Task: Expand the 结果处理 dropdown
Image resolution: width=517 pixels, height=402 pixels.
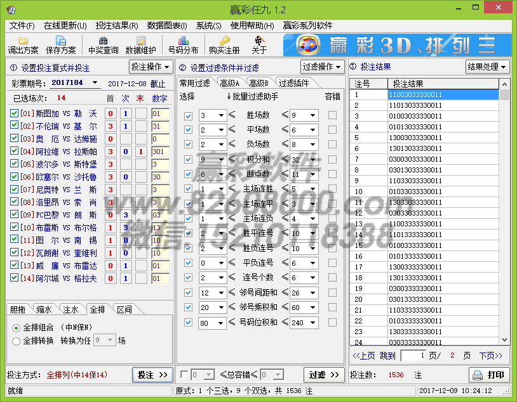Action: (x=487, y=67)
